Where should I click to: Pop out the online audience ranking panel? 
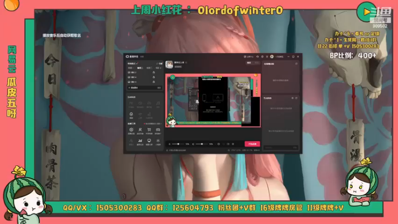296,64
